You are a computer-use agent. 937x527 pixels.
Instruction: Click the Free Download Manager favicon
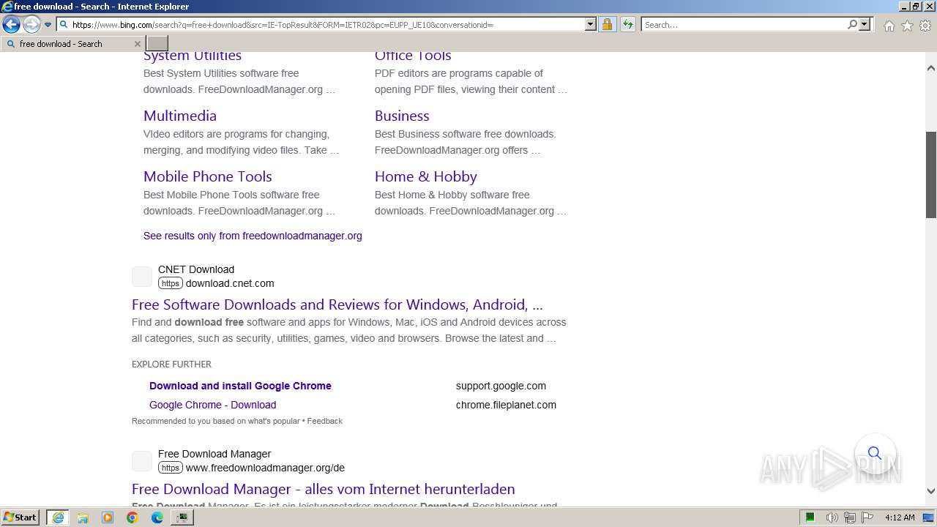point(142,461)
